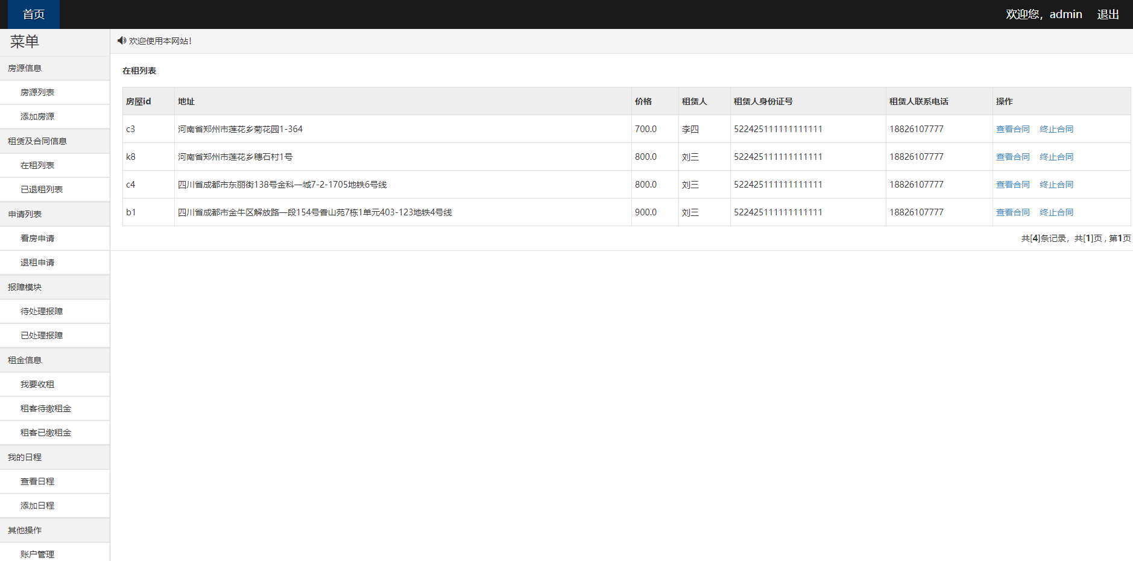Screen dimensions: 1133x561
Task: Click the 900.0 price cell
Action: pyautogui.click(x=655, y=212)
